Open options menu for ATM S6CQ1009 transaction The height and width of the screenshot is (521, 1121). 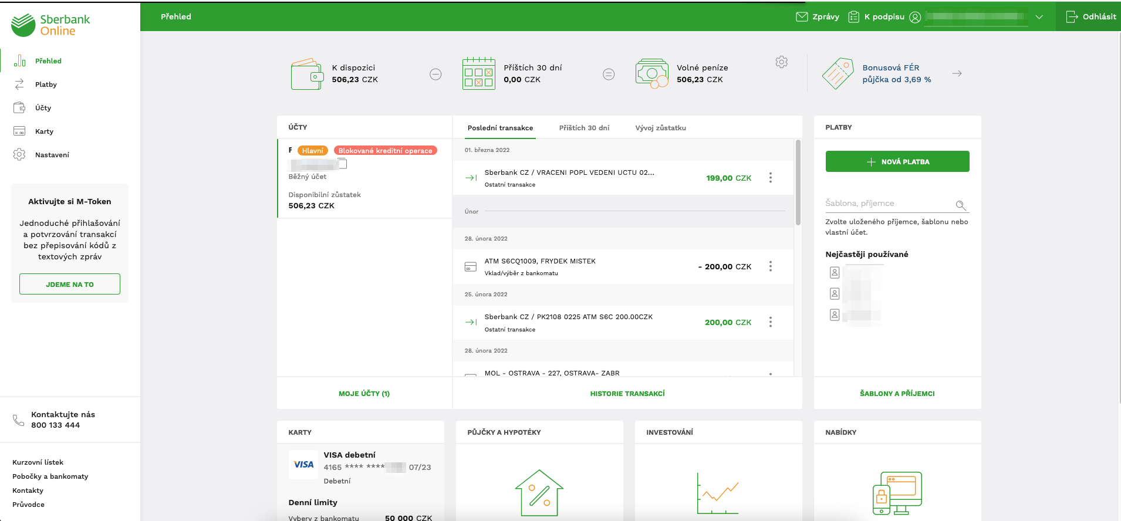[x=770, y=266]
